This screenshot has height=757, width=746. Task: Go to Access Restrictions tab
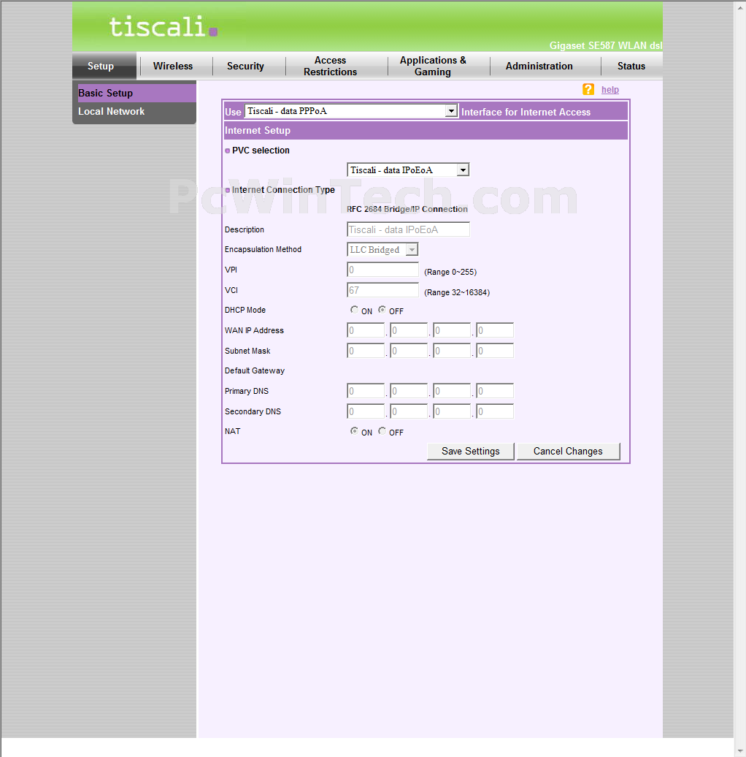point(331,66)
